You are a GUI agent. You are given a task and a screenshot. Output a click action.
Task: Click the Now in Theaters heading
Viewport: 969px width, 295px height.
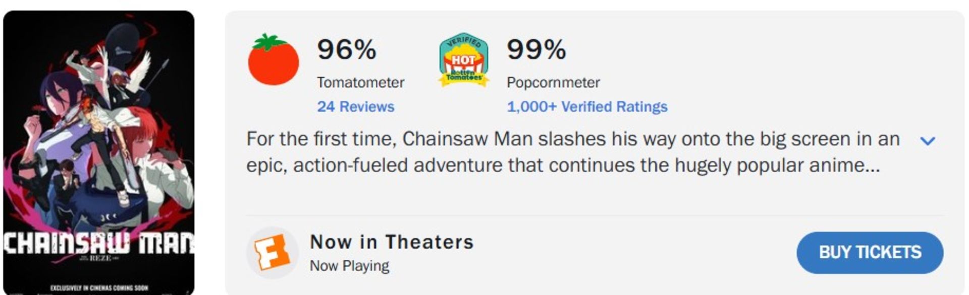tap(392, 242)
